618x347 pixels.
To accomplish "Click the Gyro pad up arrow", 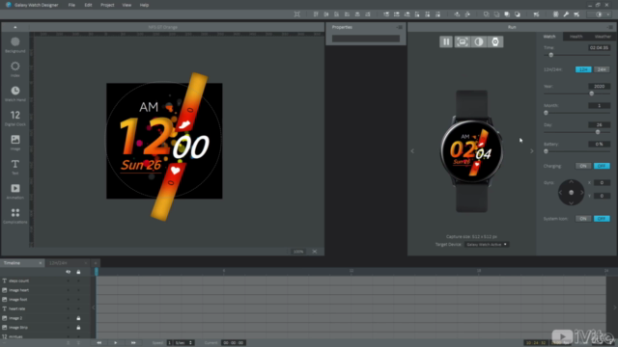I will [x=571, y=182].
